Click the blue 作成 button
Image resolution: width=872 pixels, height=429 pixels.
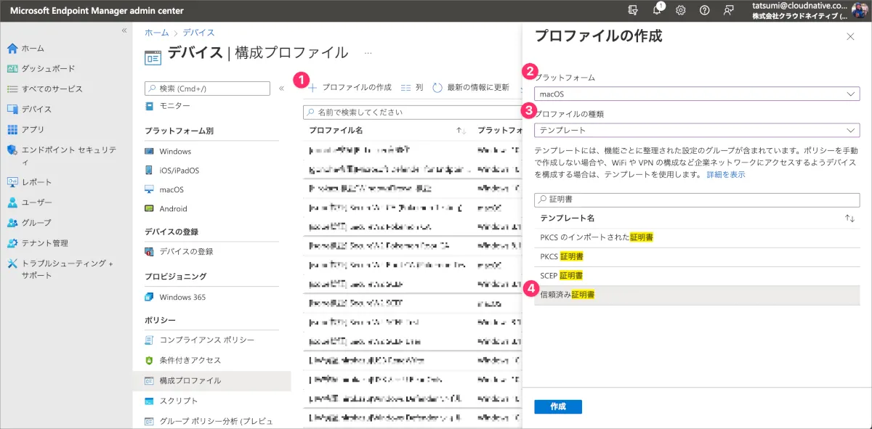click(557, 406)
